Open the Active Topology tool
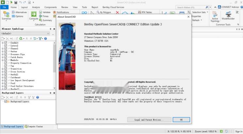The width and height of the screenshot is (243, 134). coord(215,17)
